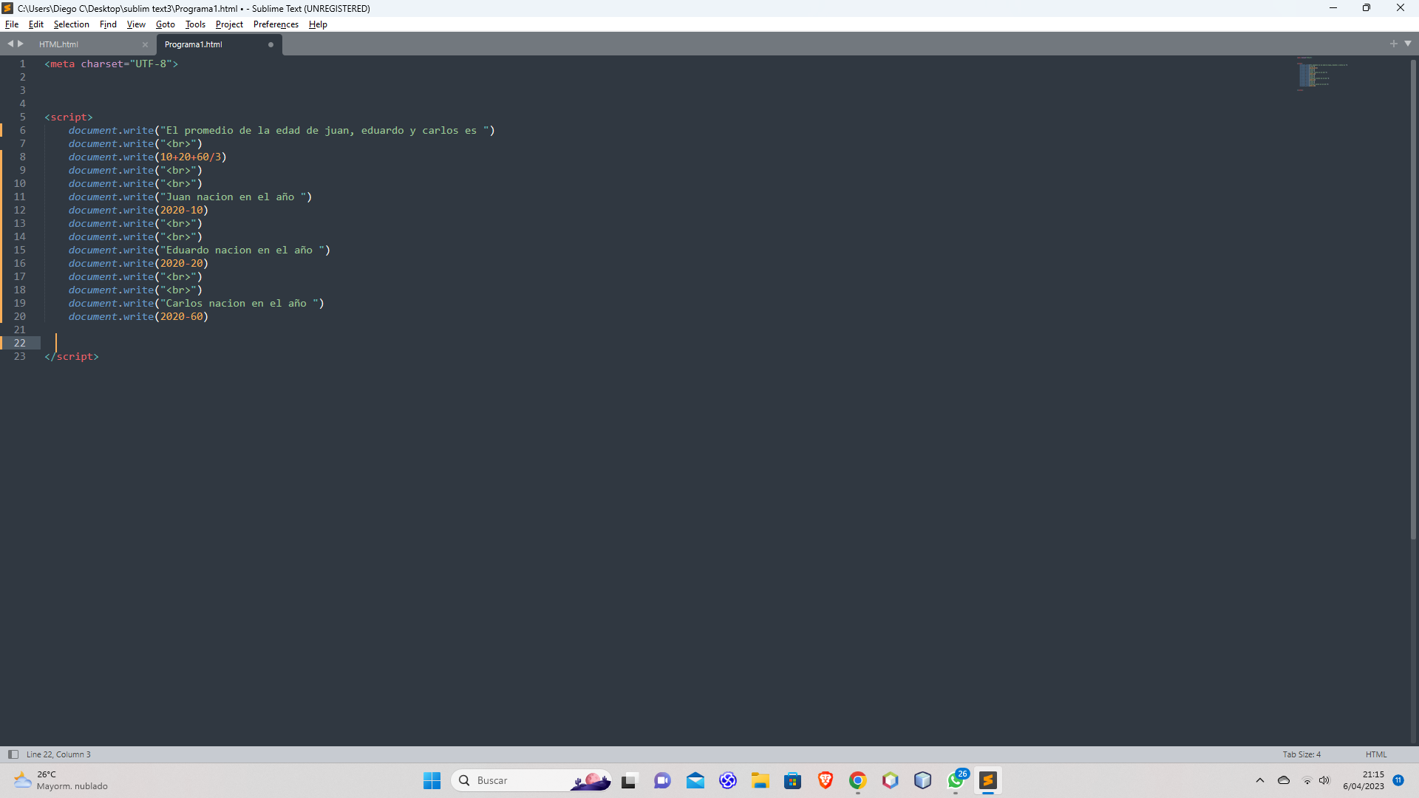
Task: Click the File menu item
Action: tap(13, 24)
